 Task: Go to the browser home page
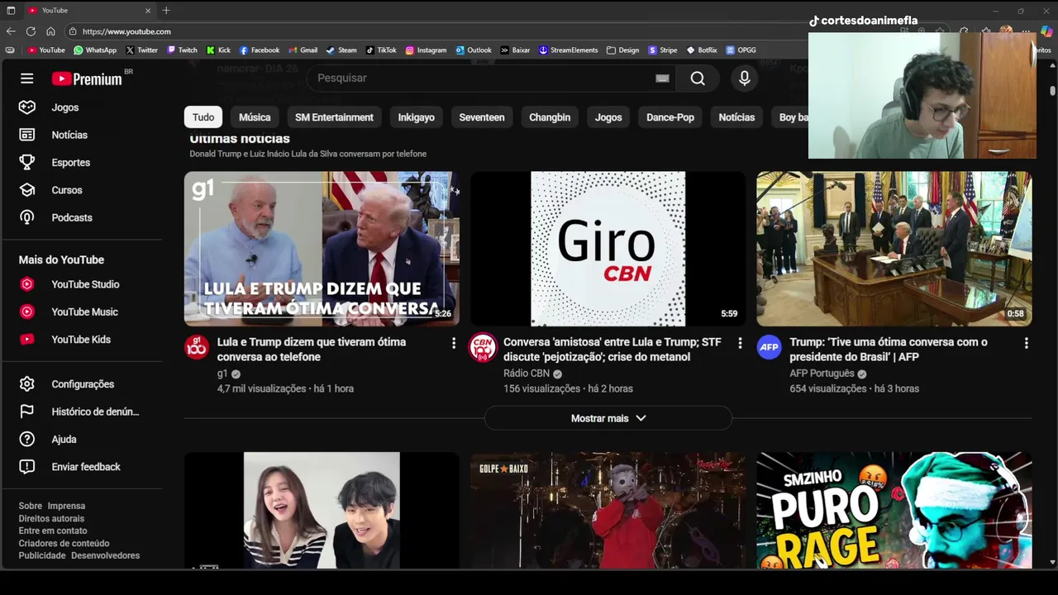click(50, 31)
